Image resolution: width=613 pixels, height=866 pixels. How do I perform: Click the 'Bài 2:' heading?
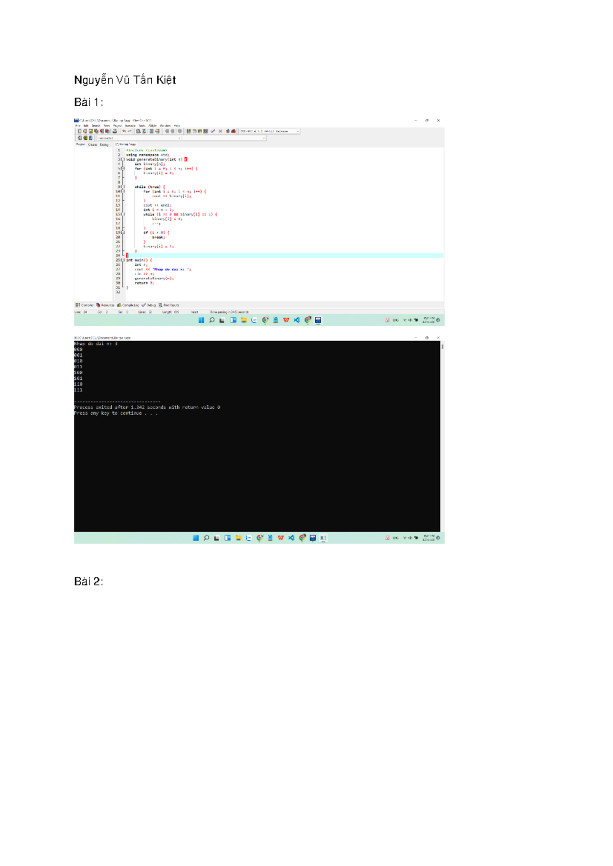(x=89, y=582)
